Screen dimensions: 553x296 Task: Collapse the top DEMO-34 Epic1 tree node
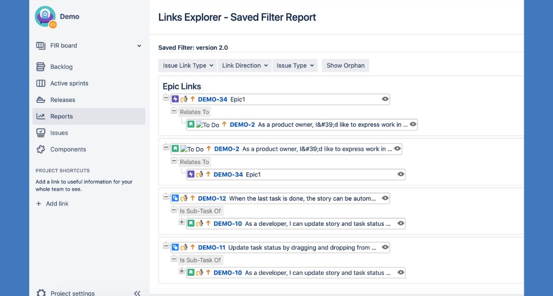point(166,98)
